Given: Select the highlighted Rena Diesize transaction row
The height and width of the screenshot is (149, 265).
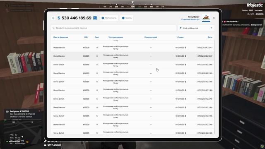Looking at the screenshot, I should (x=132, y=56).
